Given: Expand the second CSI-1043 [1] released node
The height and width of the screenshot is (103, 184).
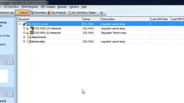Looking at the screenshot, I should click(24, 33).
